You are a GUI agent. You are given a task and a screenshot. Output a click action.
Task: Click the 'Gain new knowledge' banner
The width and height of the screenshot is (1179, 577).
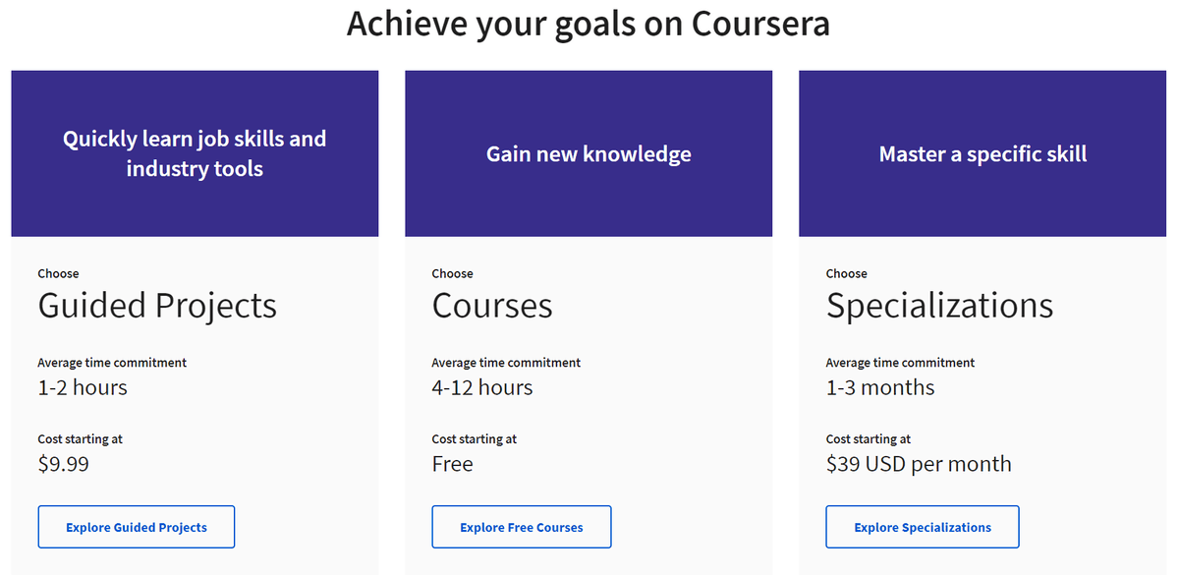coord(589,153)
